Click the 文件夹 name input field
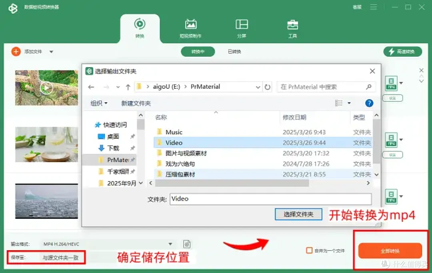 (x=270, y=199)
